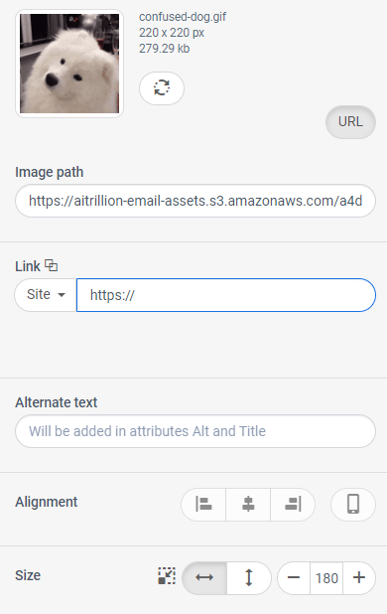Click the dropdown arrow beside Site
The image size is (387, 614).
point(62,295)
